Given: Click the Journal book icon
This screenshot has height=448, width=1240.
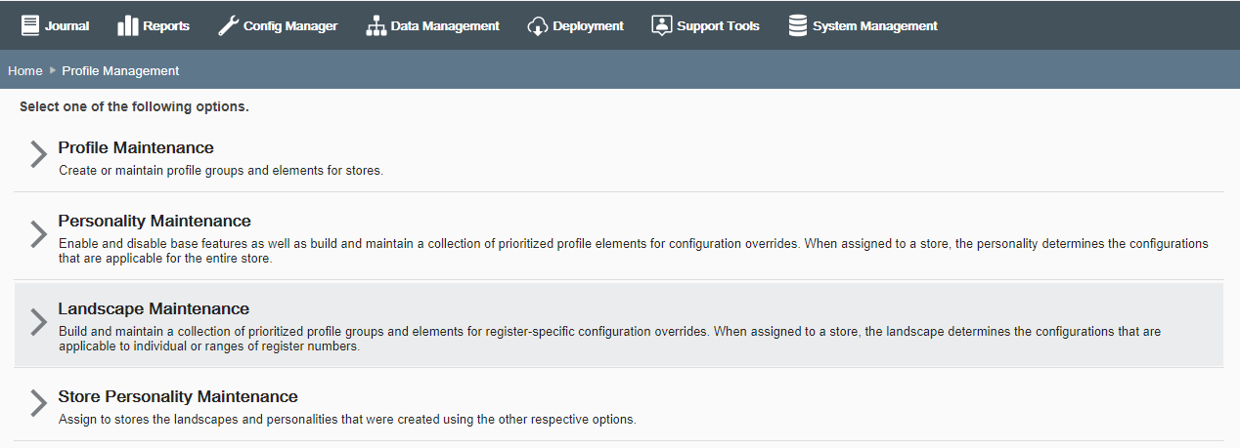Looking at the screenshot, I should (x=30, y=25).
